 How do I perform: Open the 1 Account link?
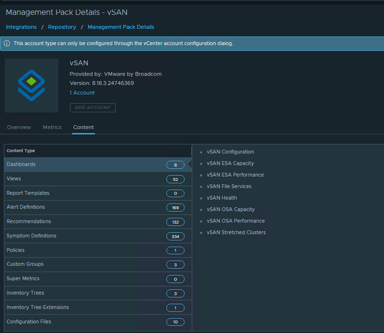82,93
